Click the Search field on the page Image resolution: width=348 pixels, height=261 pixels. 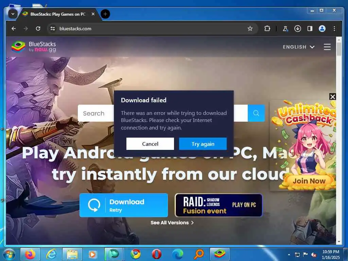pyautogui.click(x=96, y=113)
